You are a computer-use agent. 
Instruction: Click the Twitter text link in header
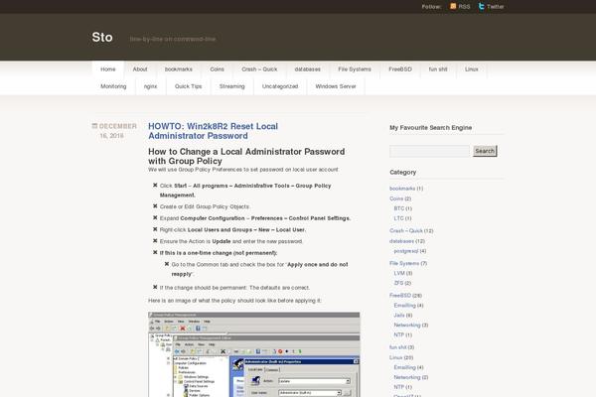(x=496, y=7)
